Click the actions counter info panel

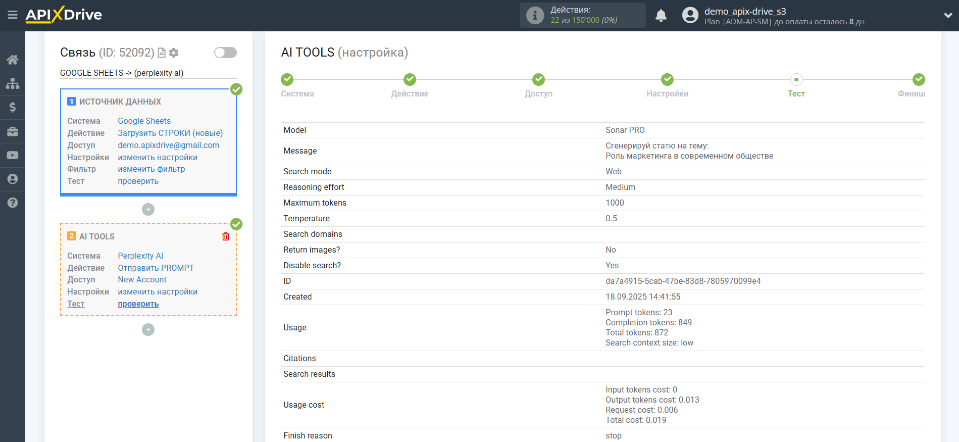(x=582, y=15)
